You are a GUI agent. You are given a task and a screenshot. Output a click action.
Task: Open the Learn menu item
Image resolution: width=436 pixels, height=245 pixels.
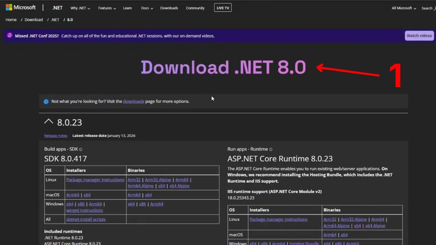tap(128, 8)
